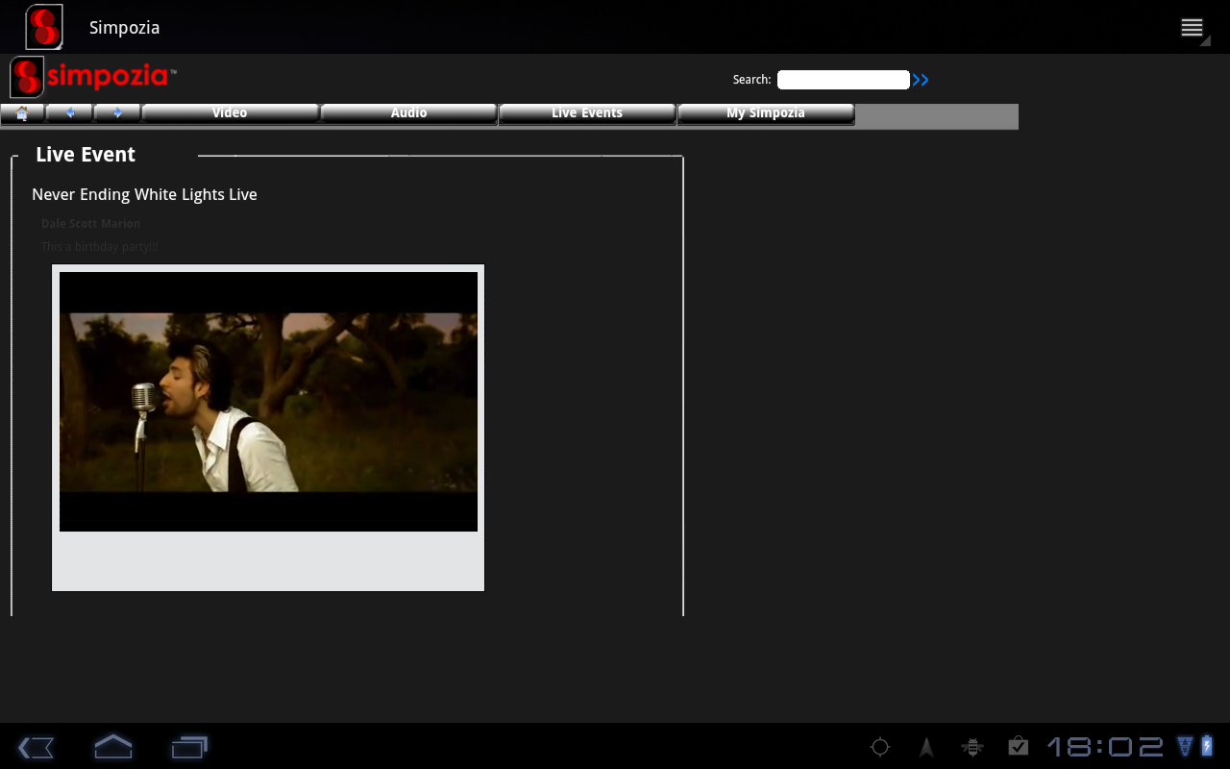Open the My Simpozia menu
Viewport: 1230px width, 769px height.
point(766,113)
